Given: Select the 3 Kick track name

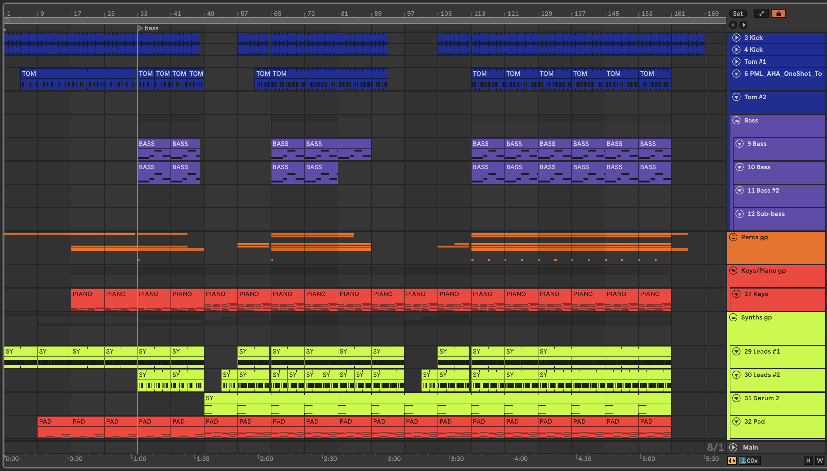Looking at the screenshot, I should pyautogui.click(x=753, y=38).
